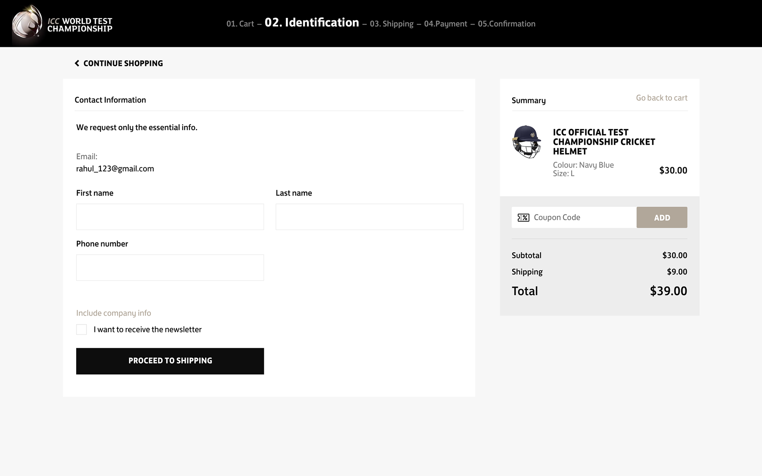Tick the newsletter subscription checkbox
Image resolution: width=762 pixels, height=476 pixels.
point(81,330)
